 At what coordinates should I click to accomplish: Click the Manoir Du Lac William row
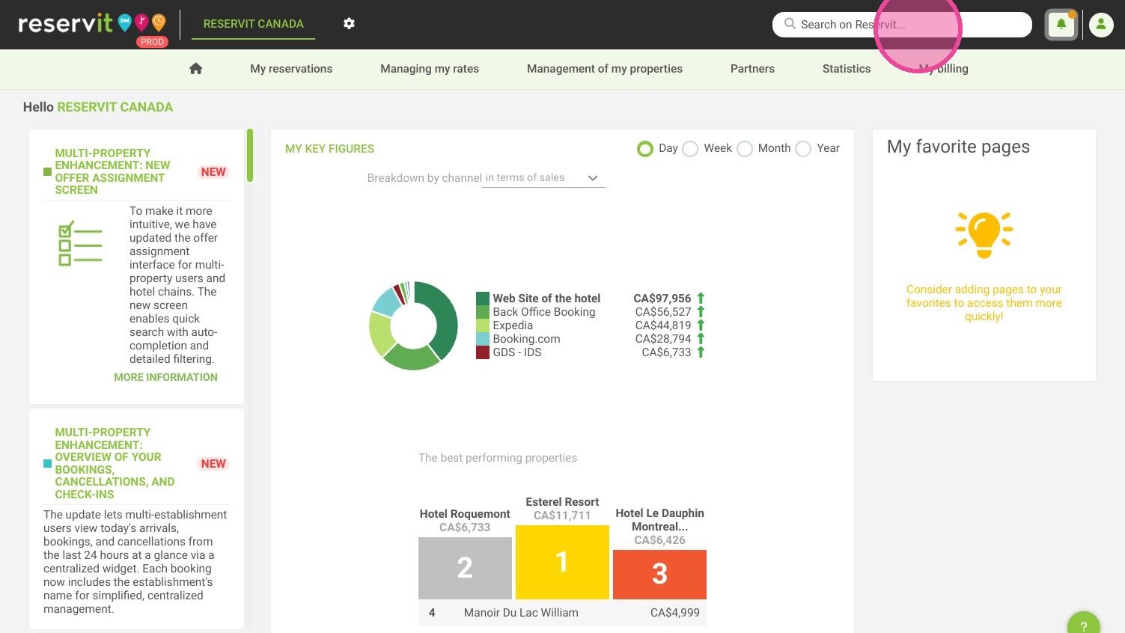coord(562,613)
